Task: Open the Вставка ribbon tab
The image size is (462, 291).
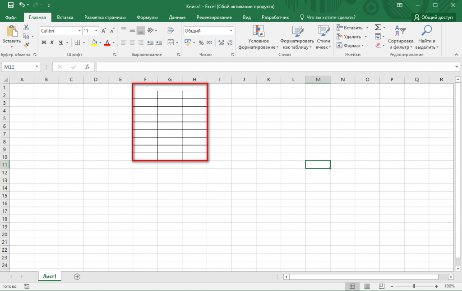Action: tap(65, 17)
